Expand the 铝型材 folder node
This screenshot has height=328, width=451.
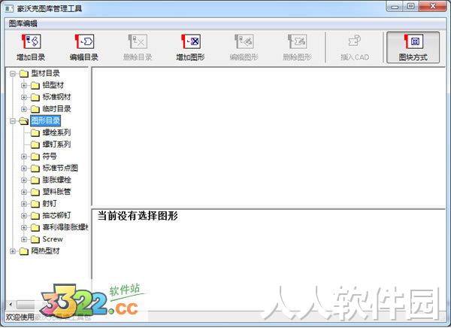[x=24, y=86]
